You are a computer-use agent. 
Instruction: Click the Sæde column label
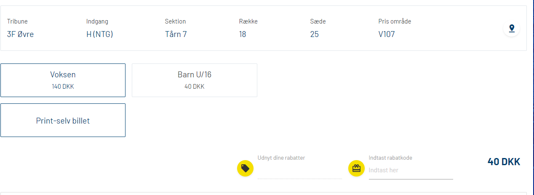coord(318,21)
